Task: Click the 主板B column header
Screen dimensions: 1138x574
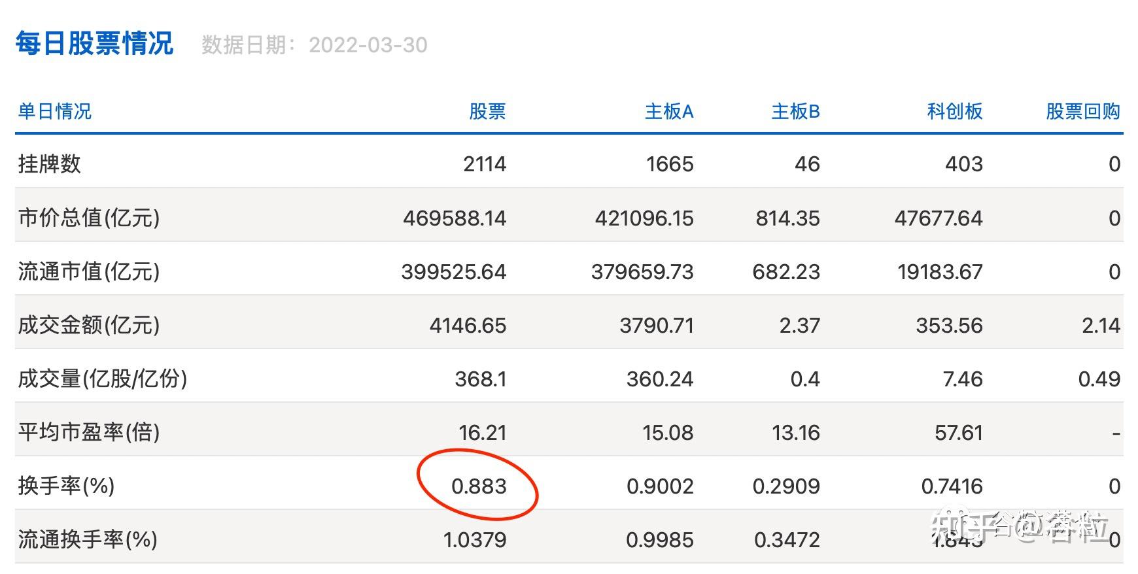Action: click(x=795, y=111)
